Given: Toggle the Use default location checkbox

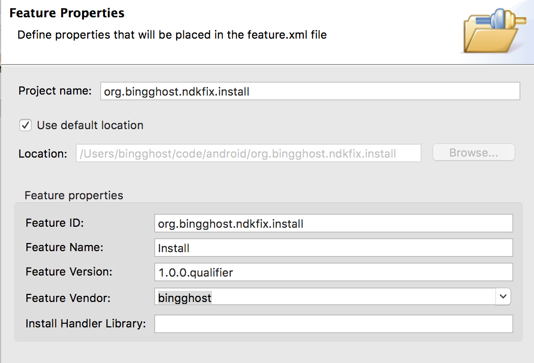Looking at the screenshot, I should point(25,125).
